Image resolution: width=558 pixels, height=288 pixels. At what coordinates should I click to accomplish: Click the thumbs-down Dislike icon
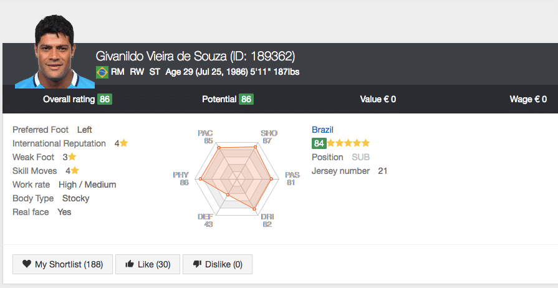(197, 264)
